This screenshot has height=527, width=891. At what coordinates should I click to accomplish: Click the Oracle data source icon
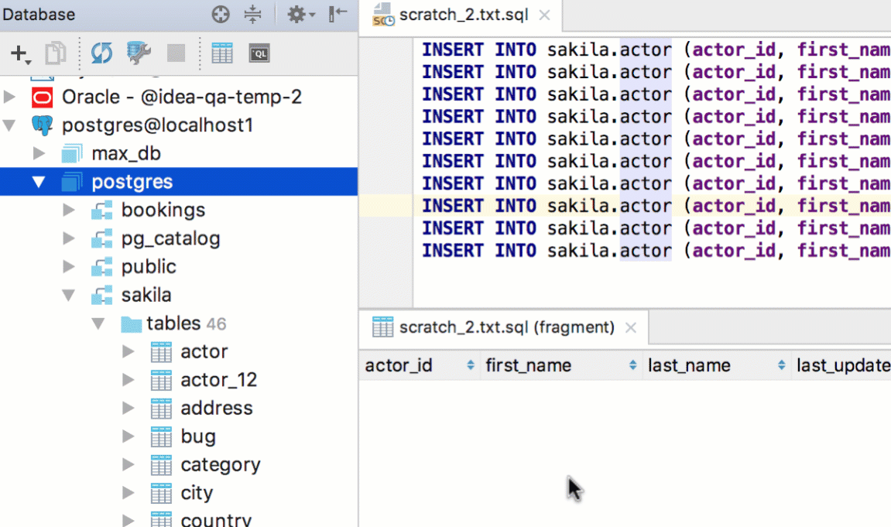43,97
